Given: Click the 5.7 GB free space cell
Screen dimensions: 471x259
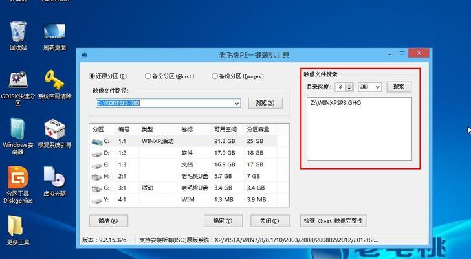Looking at the screenshot, I should 223,176.
